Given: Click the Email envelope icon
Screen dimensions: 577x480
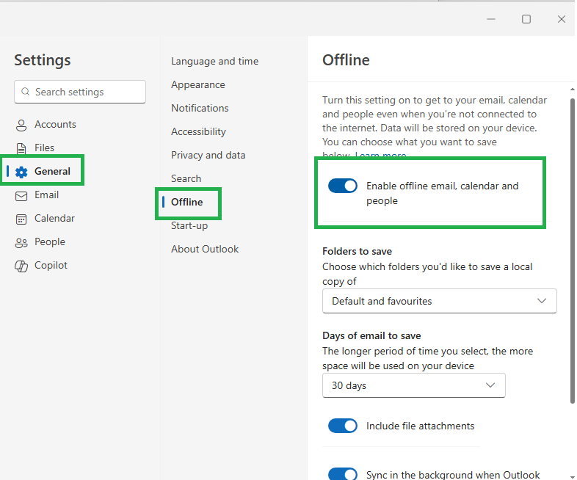Looking at the screenshot, I should click(21, 196).
